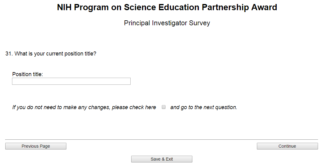Viewport: 331px width, 168px height.
Task: Click the italic "please check here" instruction text
Action: [x=84, y=107]
